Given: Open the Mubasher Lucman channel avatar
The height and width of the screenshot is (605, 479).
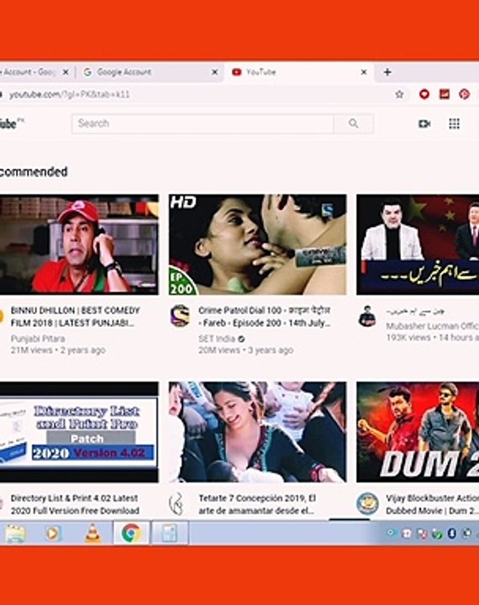Looking at the screenshot, I should [x=366, y=316].
